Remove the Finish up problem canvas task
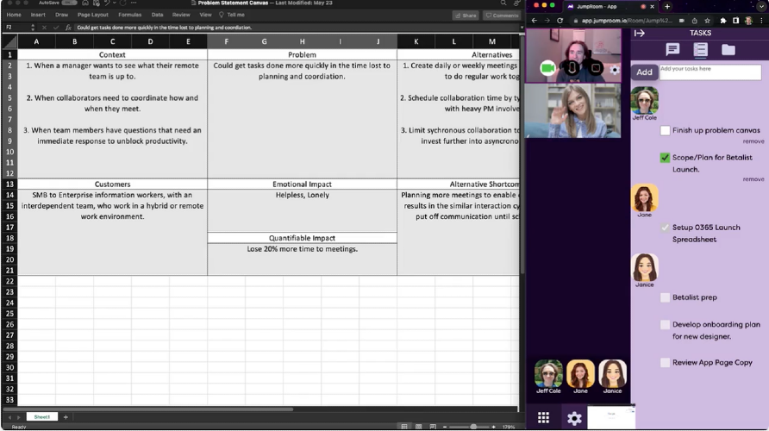The width and height of the screenshot is (769, 431). 753,141
